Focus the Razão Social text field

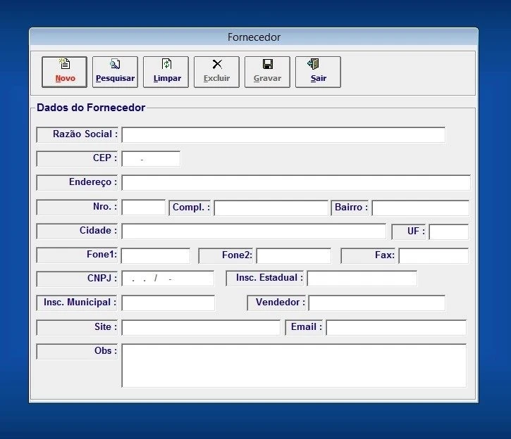click(283, 135)
